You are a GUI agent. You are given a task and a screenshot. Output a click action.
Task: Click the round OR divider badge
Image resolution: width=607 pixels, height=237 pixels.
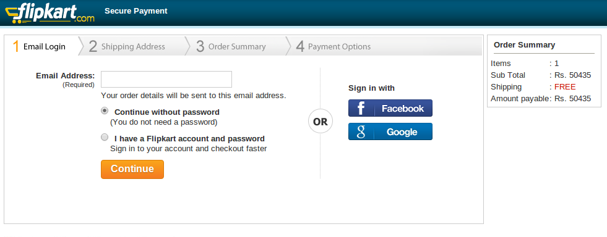click(x=320, y=122)
